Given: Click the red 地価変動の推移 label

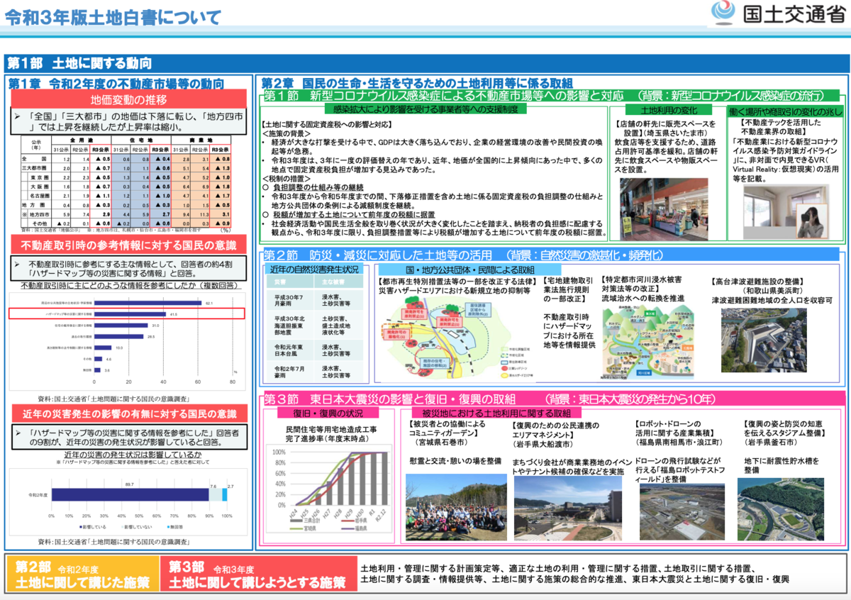Looking at the screenshot, I should pos(128,99).
